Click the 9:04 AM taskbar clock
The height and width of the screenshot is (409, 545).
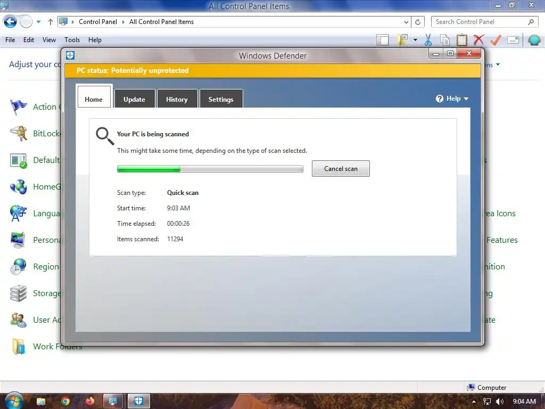524,402
